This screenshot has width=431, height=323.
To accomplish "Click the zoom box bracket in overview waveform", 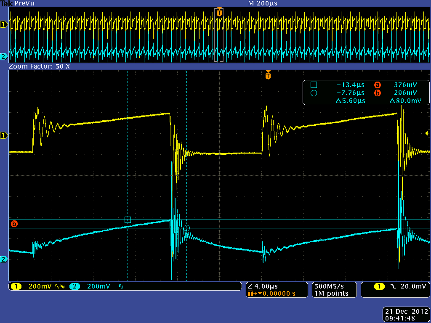I will (218, 35).
